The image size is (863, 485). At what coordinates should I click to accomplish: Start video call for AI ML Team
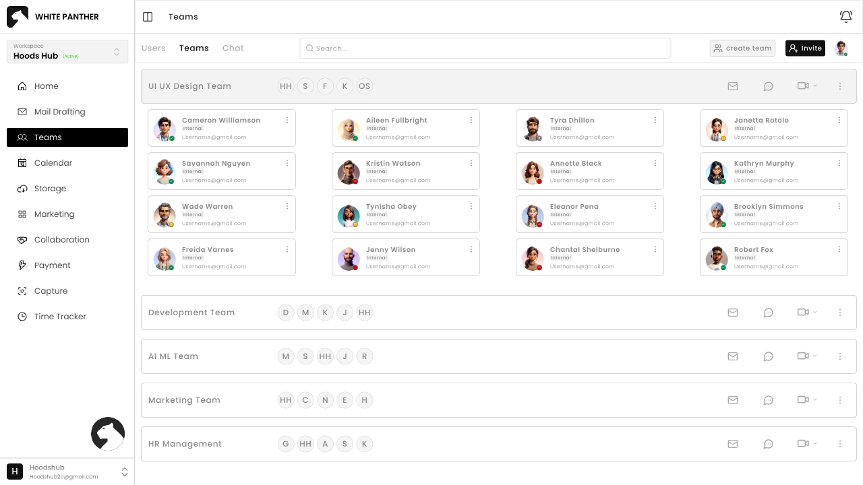click(x=802, y=356)
